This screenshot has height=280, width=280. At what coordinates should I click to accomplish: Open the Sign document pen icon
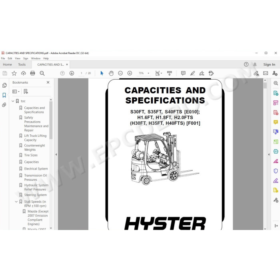[x=202, y=73]
